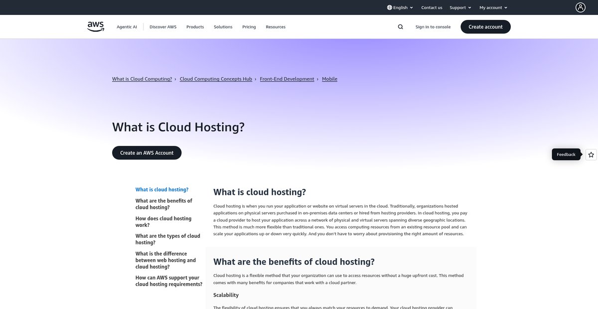The image size is (598, 309).
Task: Click the What is Cloud Hosting? page title
Action: 178,127
